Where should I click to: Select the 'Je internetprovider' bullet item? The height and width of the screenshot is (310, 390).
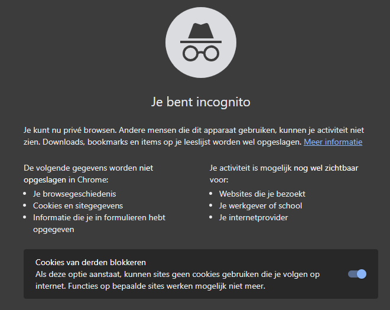pos(253,217)
